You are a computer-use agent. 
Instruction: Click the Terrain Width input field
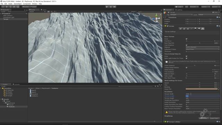click(203, 94)
